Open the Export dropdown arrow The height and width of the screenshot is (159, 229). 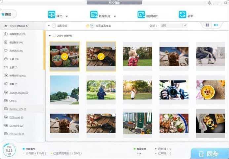click(x=67, y=16)
